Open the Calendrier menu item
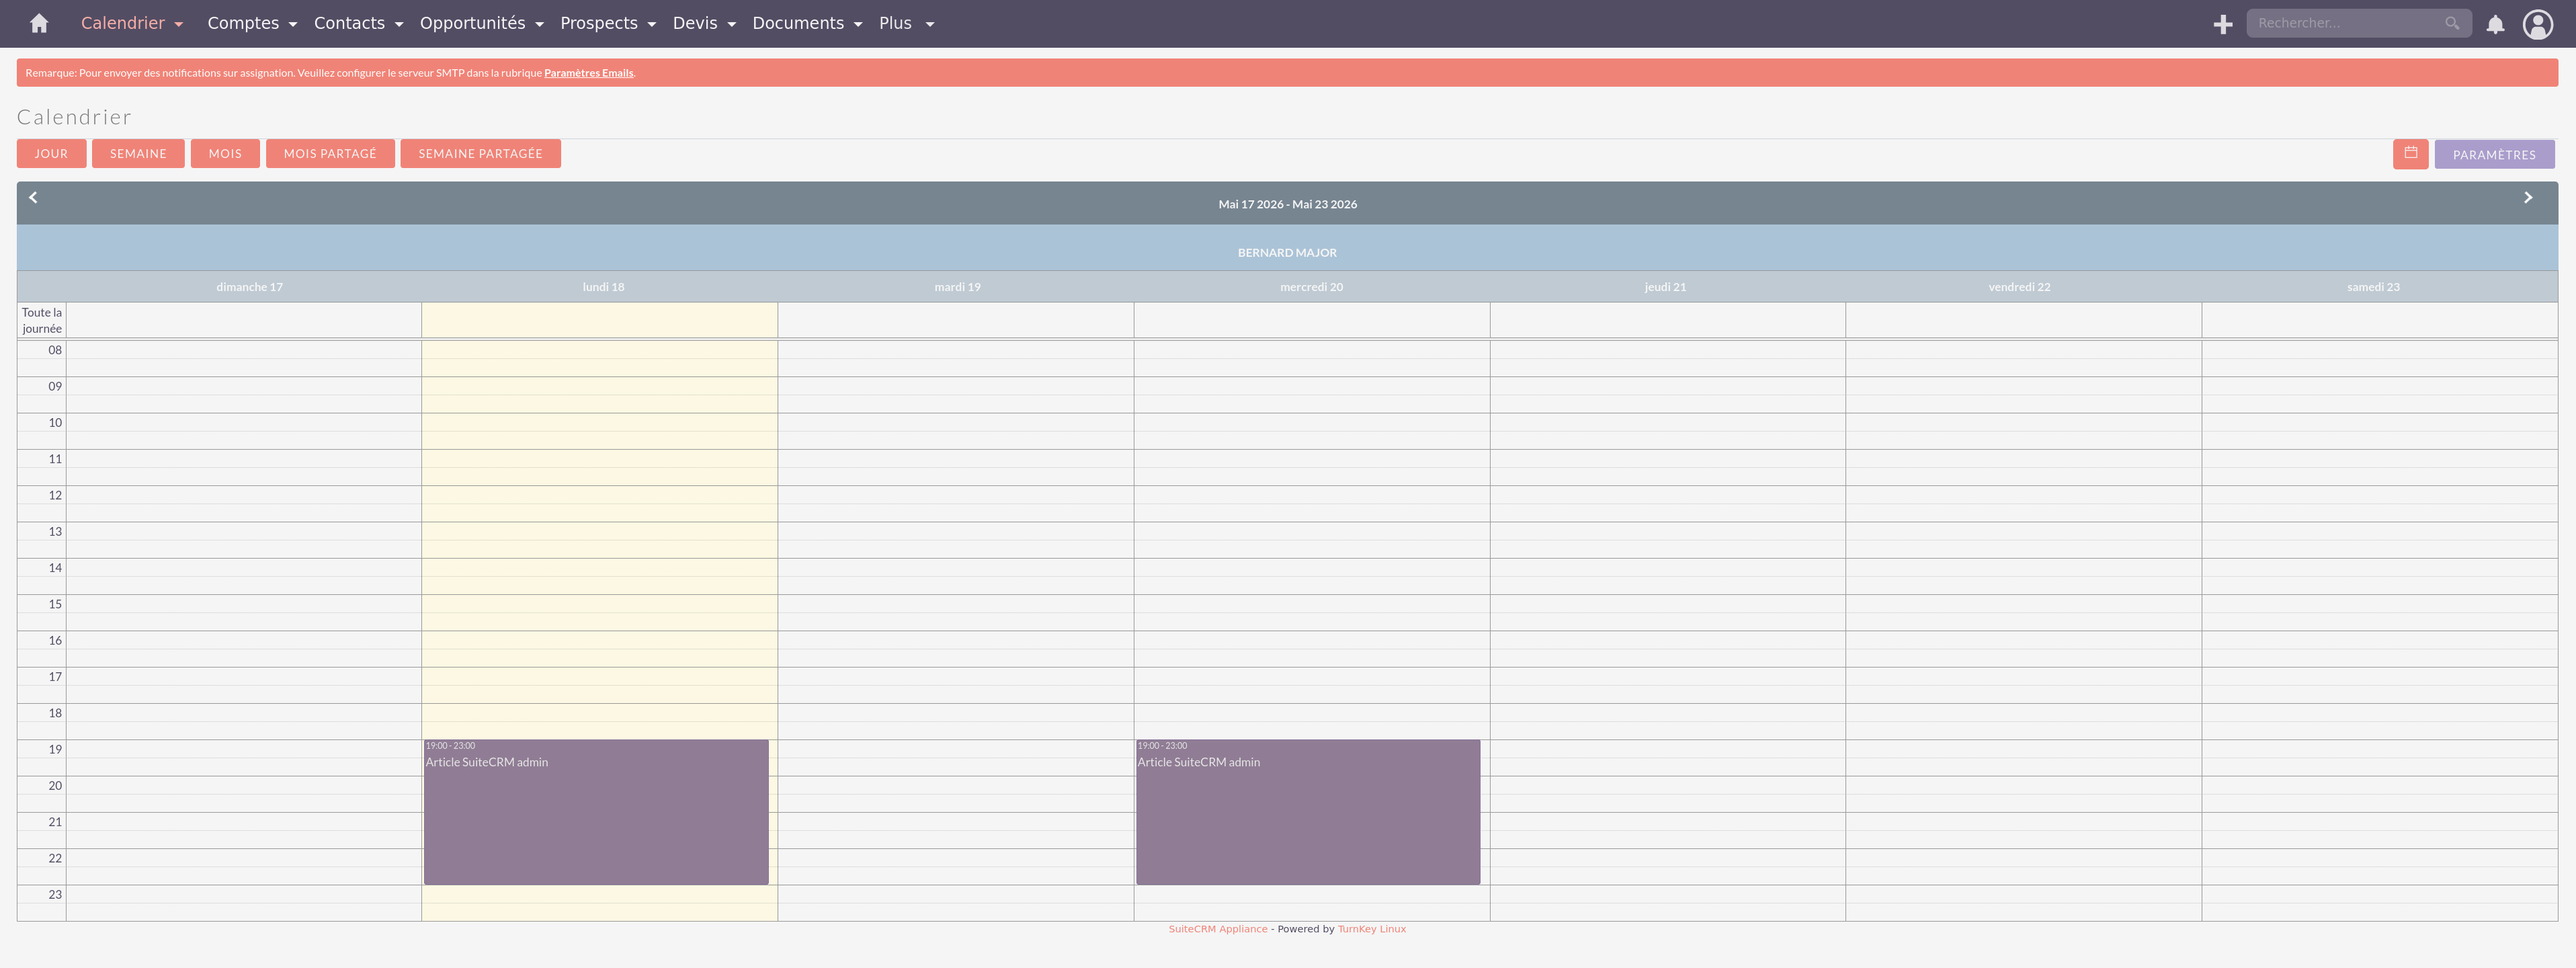This screenshot has width=2576, height=968. 123,23
